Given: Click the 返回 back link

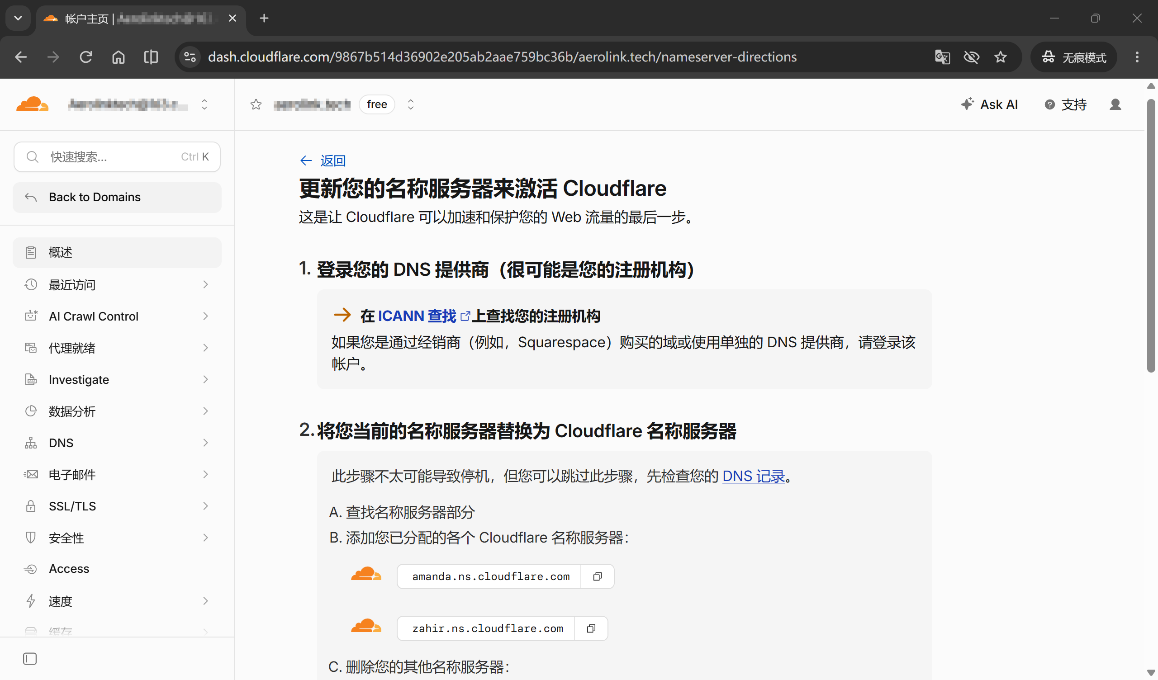Looking at the screenshot, I should 323,161.
